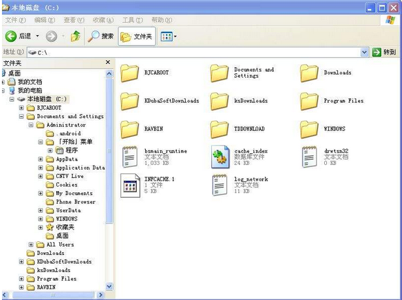Open the 文件(F) menu

pyautogui.click(x=16, y=20)
